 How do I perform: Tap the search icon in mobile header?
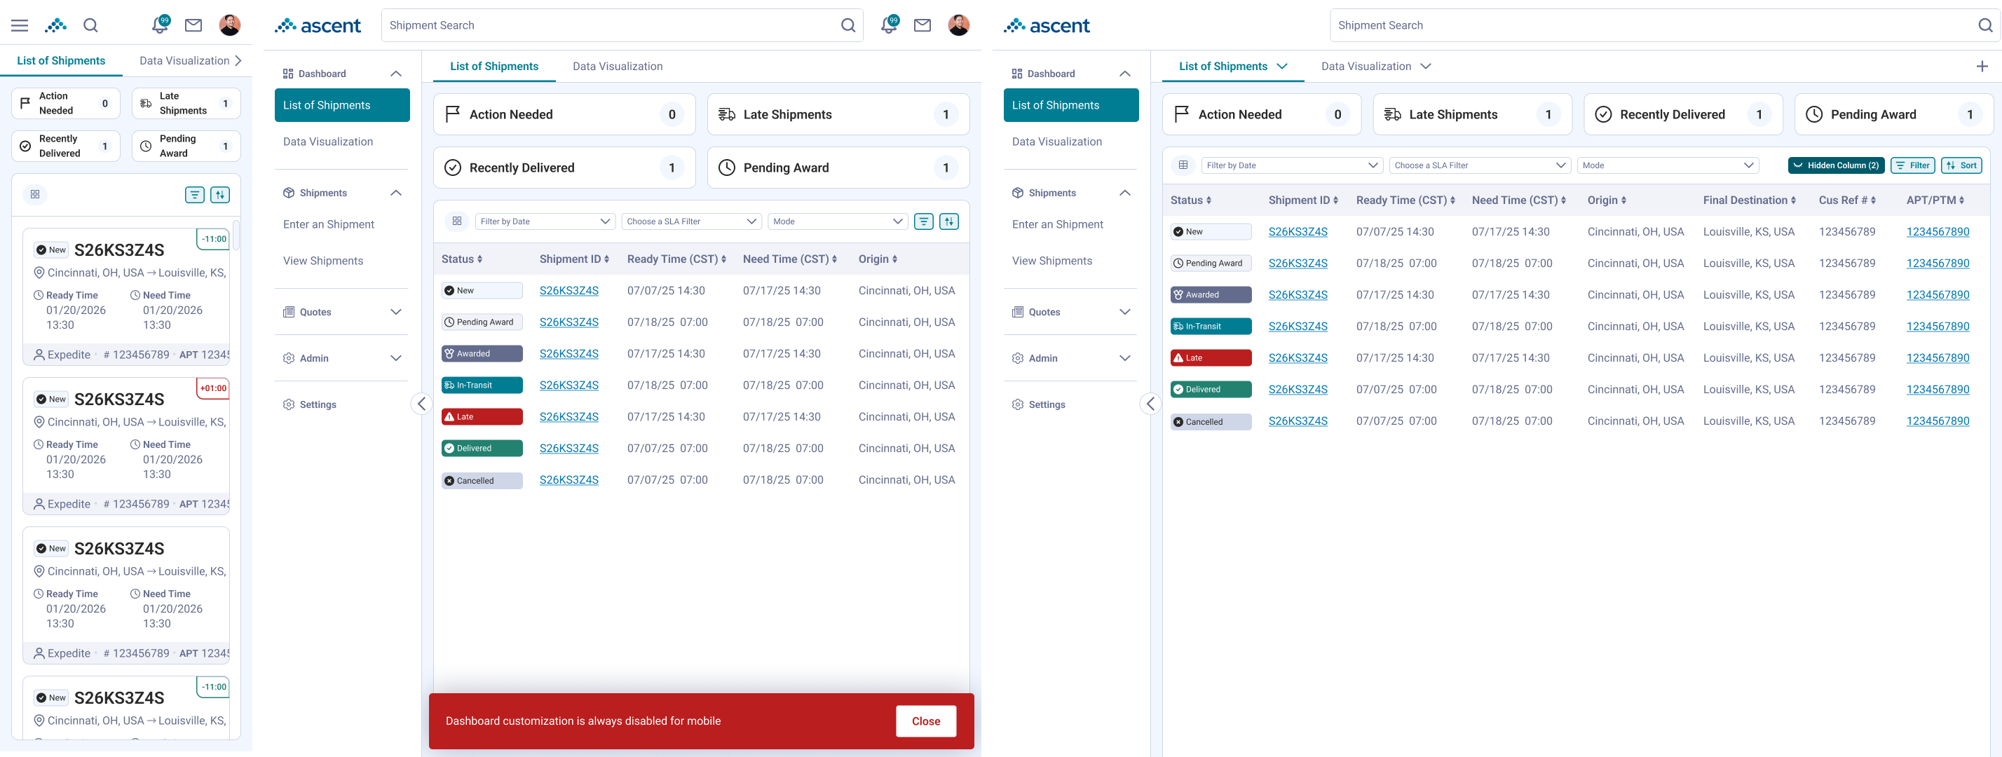click(x=91, y=26)
